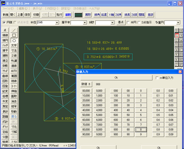Select the ハッチ (hatch) tool
Viewport: 184px width, 149px height.
pos(5,46)
